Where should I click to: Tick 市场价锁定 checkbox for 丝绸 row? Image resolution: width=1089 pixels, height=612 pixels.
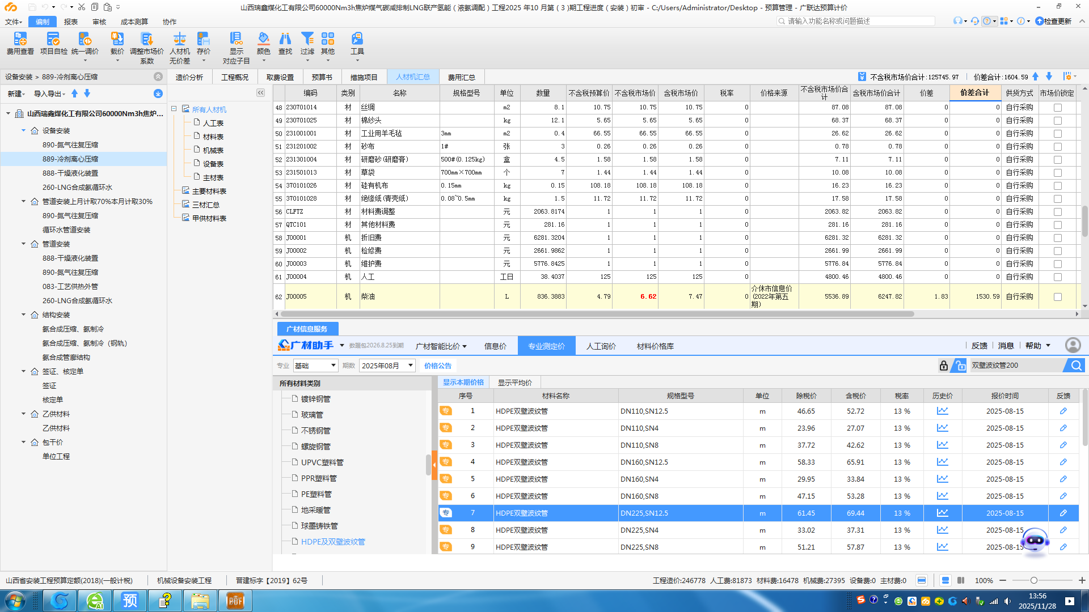[x=1057, y=108]
